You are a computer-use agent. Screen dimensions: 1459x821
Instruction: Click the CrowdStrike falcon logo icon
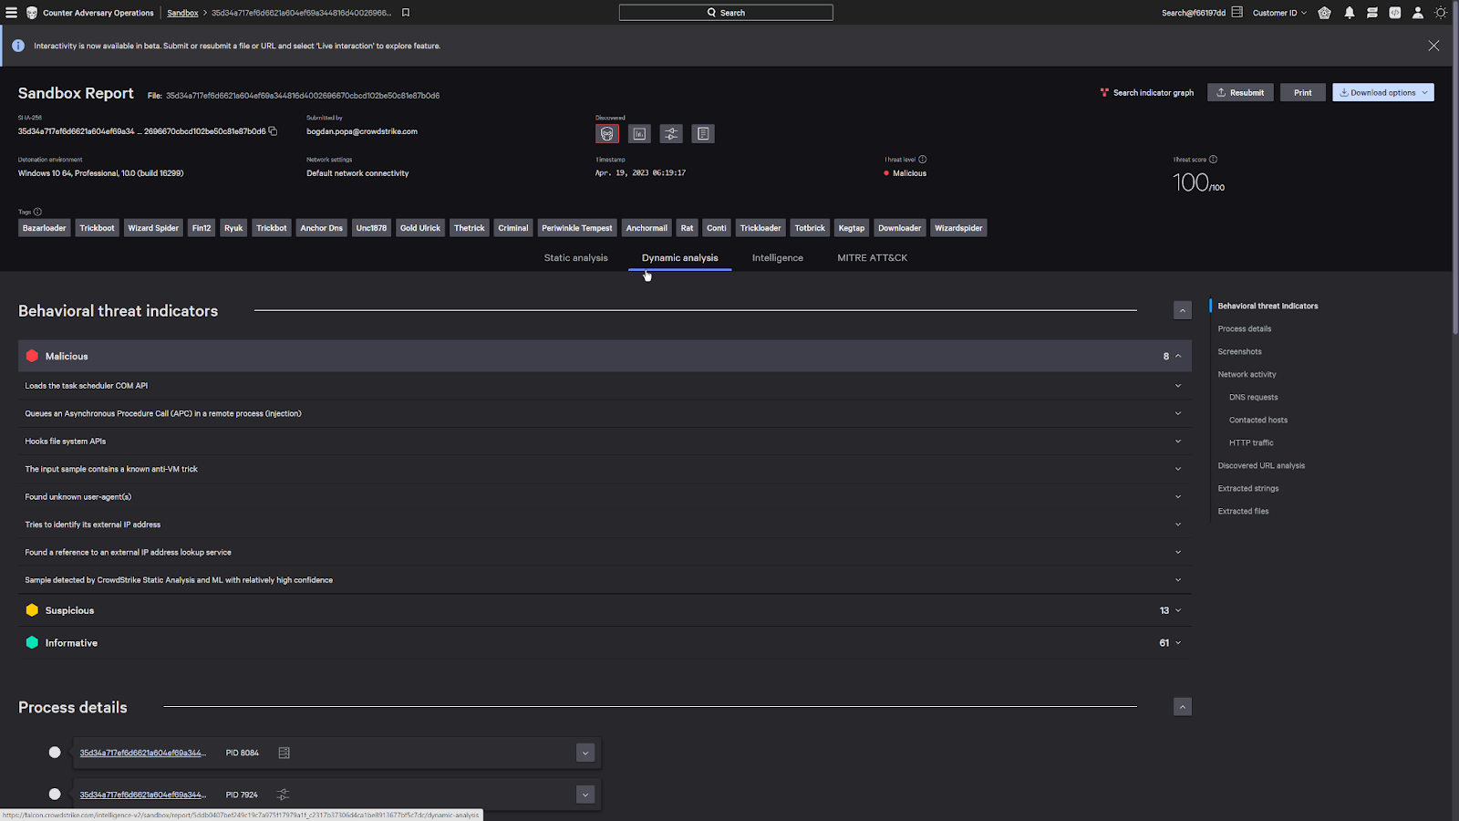(32, 13)
